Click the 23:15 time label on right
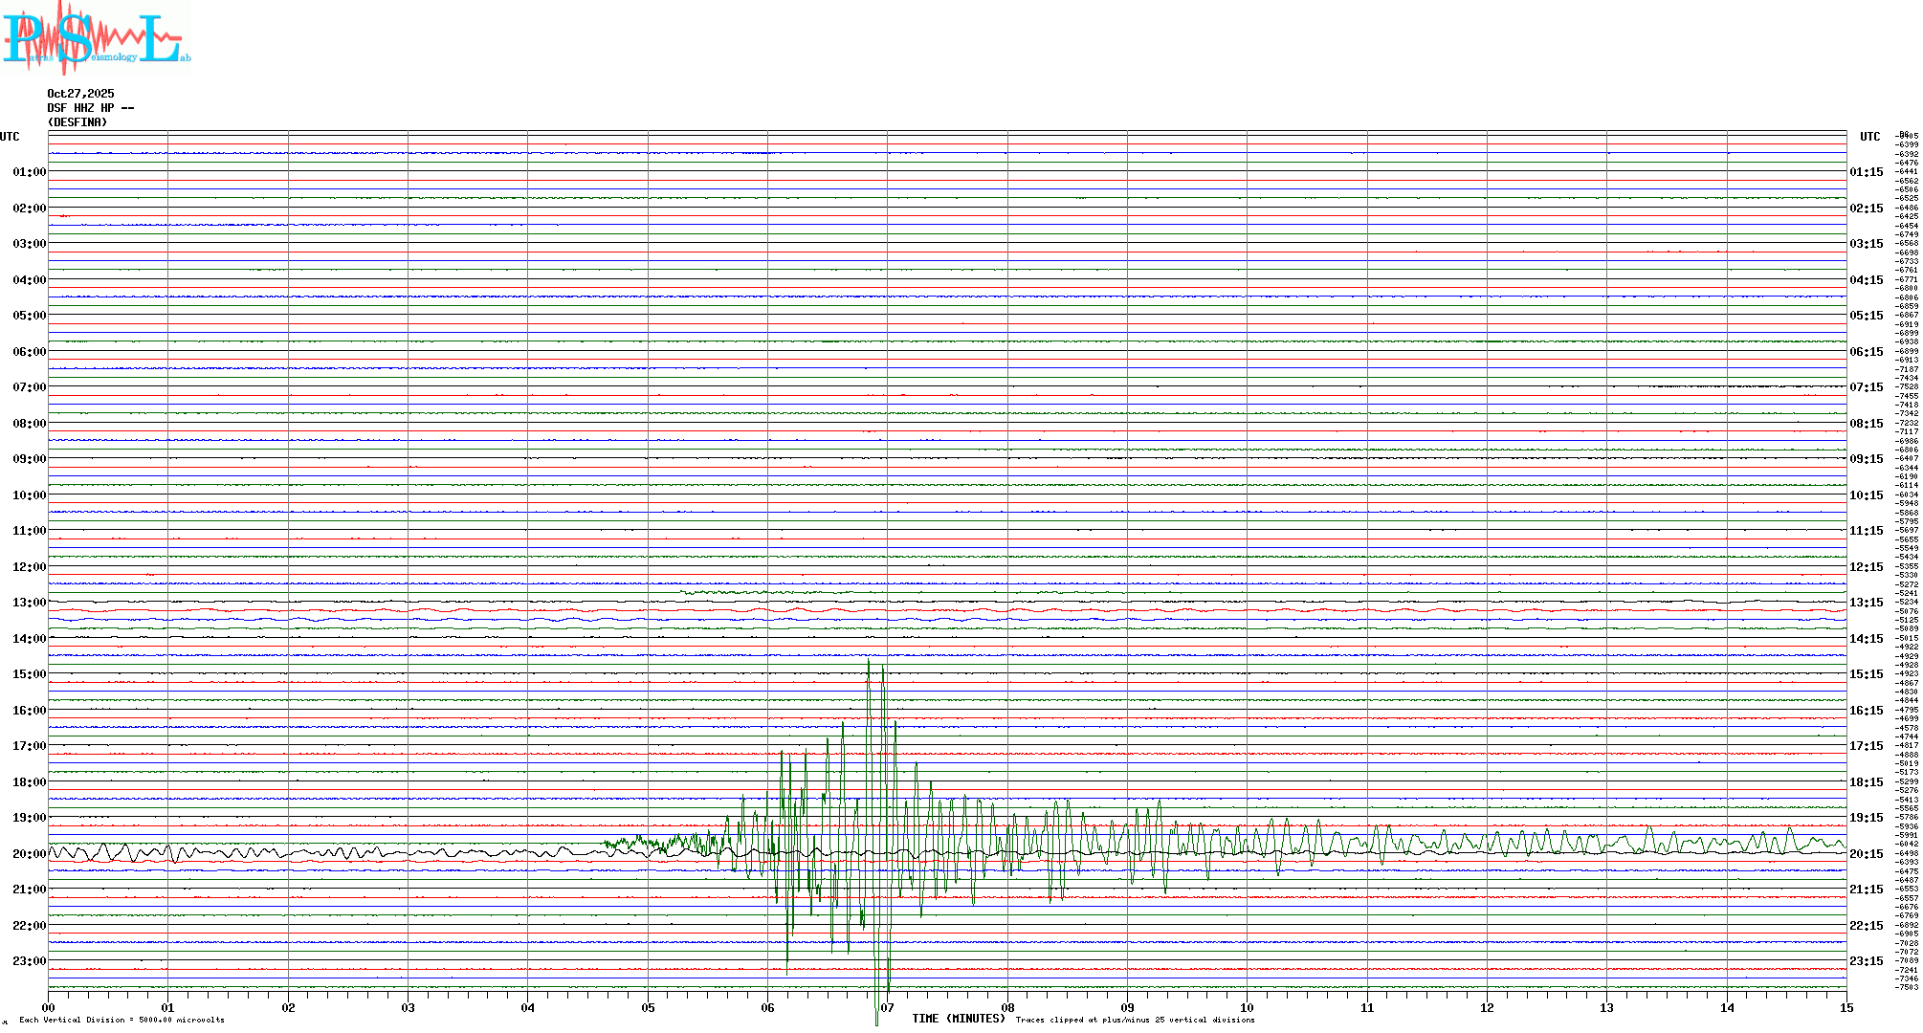Image resolution: width=1923 pixels, height=1033 pixels. 1866,961
